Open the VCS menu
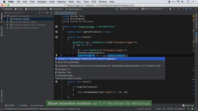Screen dimensions: 198x111 pos(93,2)
